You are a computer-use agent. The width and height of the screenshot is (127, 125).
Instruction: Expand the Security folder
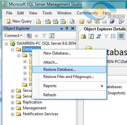coord(12,91)
